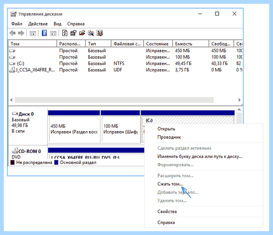Click the Не распределена black legend swatch
The width and height of the screenshot is (273, 235).
[12, 163]
